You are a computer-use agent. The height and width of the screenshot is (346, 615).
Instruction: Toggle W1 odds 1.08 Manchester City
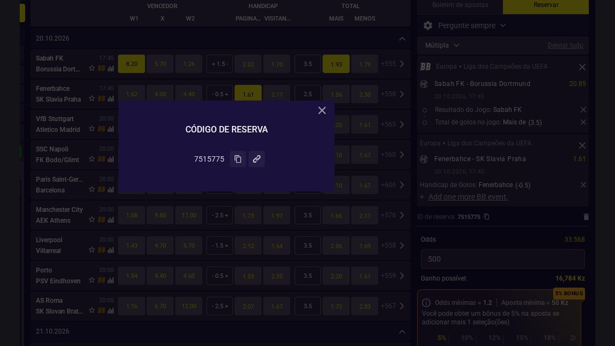(131, 215)
